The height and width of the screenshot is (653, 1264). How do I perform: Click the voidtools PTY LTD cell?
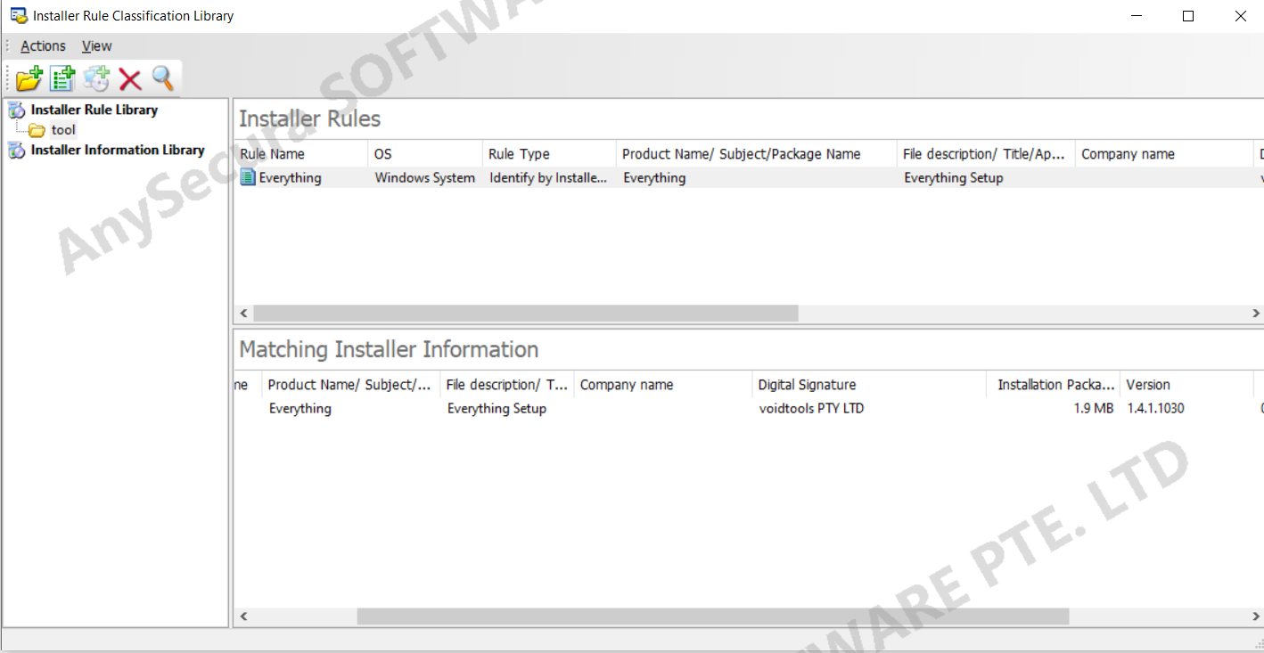[811, 409]
